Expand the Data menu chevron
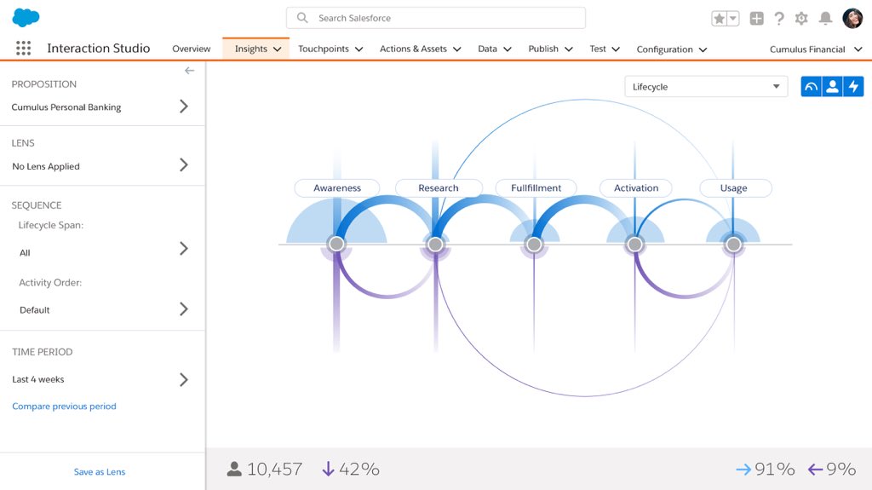872x490 pixels. 508,49
